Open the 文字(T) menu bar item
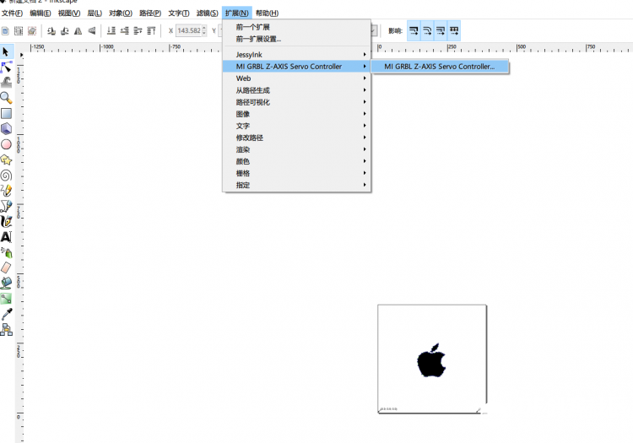 click(x=179, y=13)
